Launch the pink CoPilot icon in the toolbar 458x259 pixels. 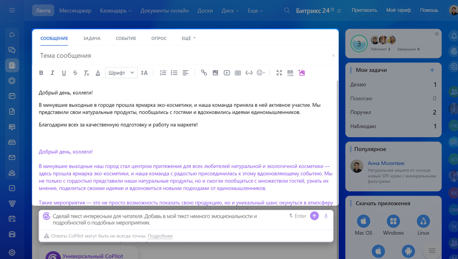coord(302,72)
